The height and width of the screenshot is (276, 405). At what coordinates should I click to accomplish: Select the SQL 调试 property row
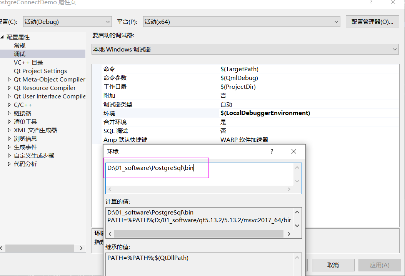(115, 131)
